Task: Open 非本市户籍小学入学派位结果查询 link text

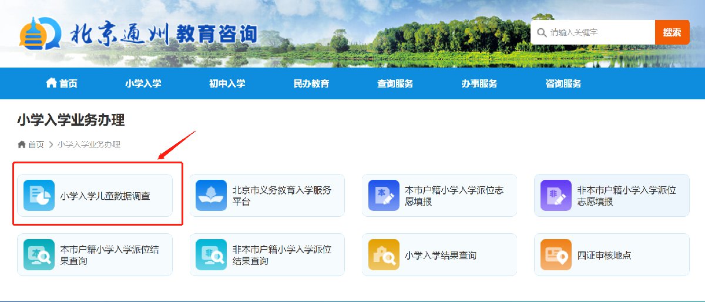Action: [x=282, y=255]
